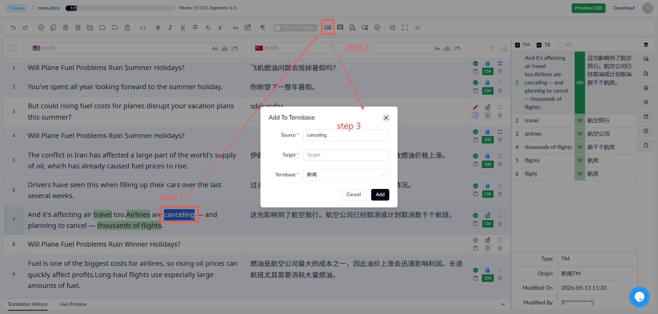Click the Translate breadcrumb link
658x314 pixels.
pos(17,8)
